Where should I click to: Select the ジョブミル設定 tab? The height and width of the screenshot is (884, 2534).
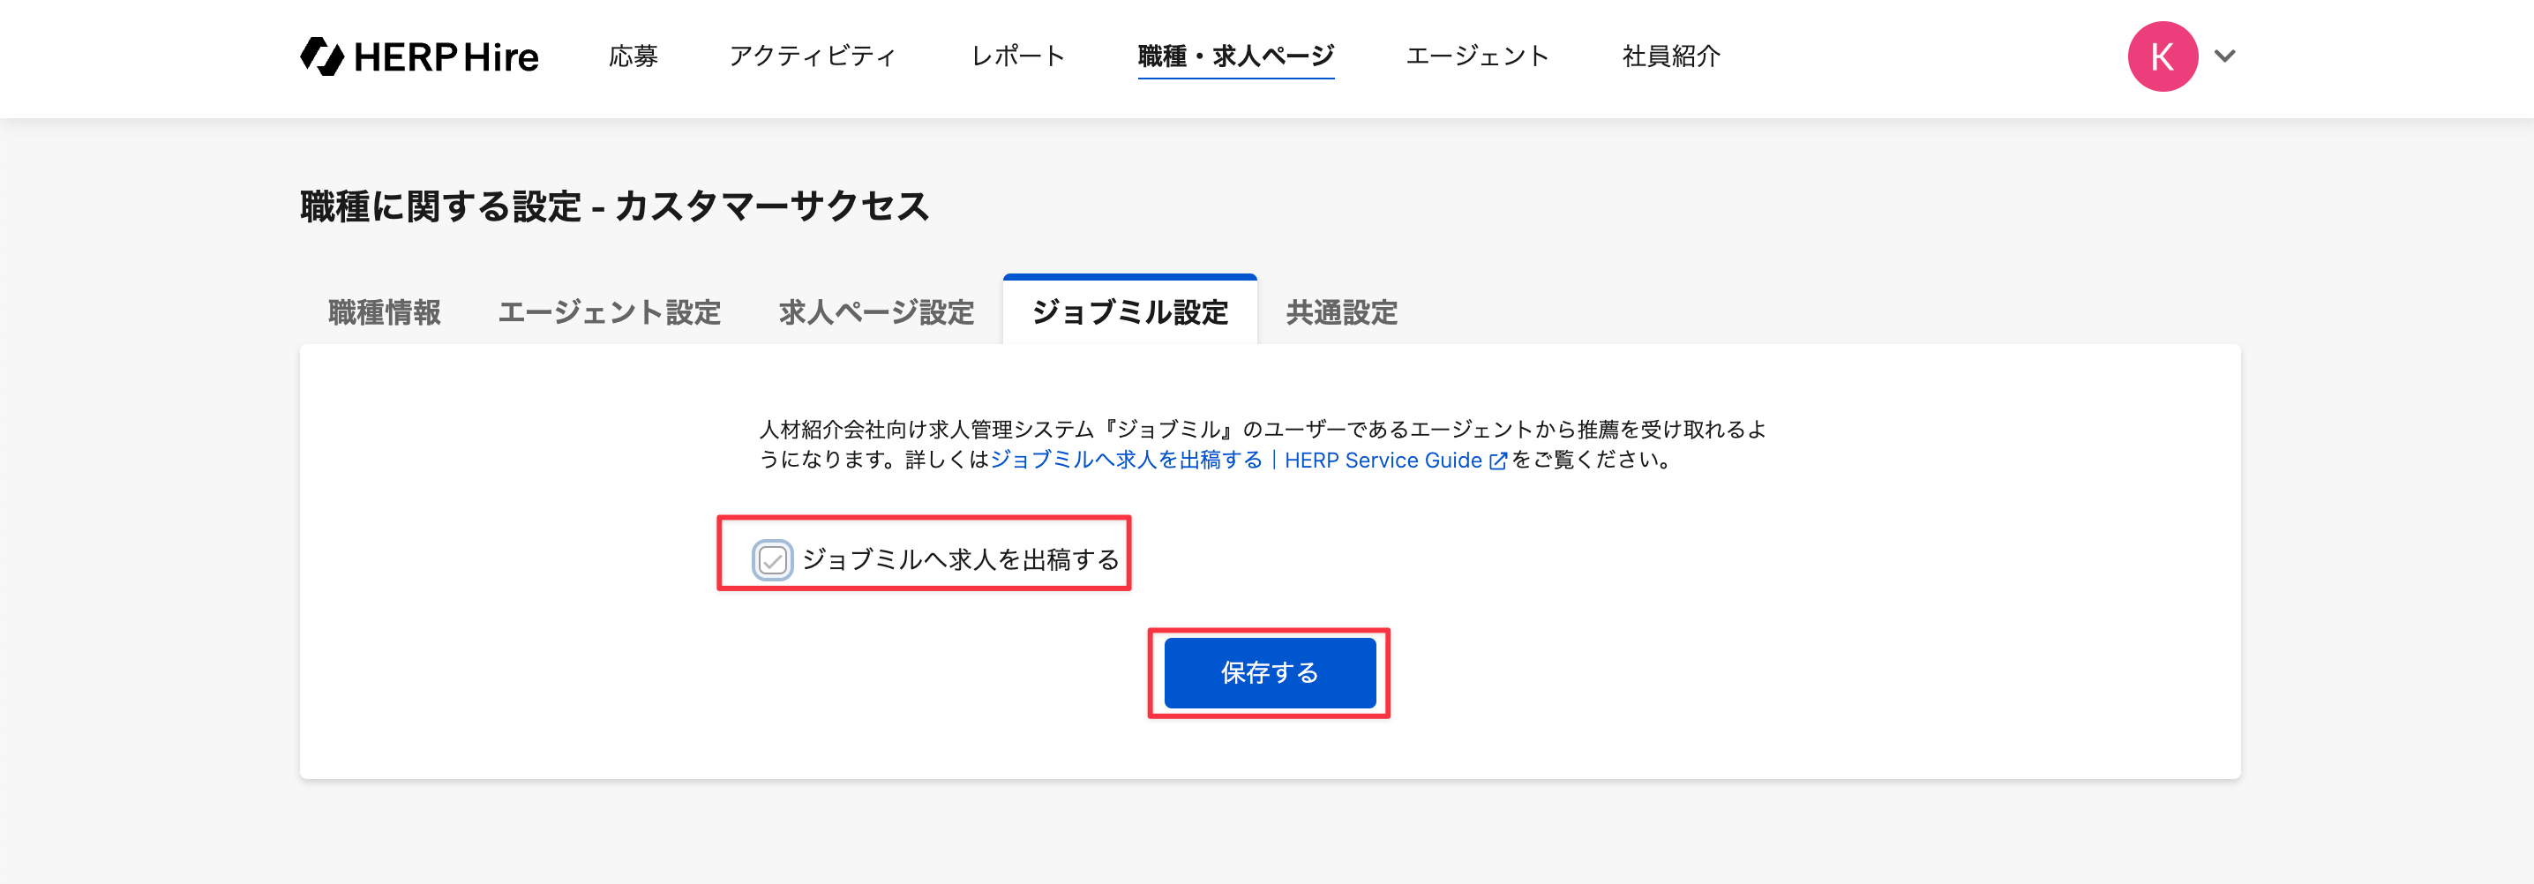point(1129,312)
